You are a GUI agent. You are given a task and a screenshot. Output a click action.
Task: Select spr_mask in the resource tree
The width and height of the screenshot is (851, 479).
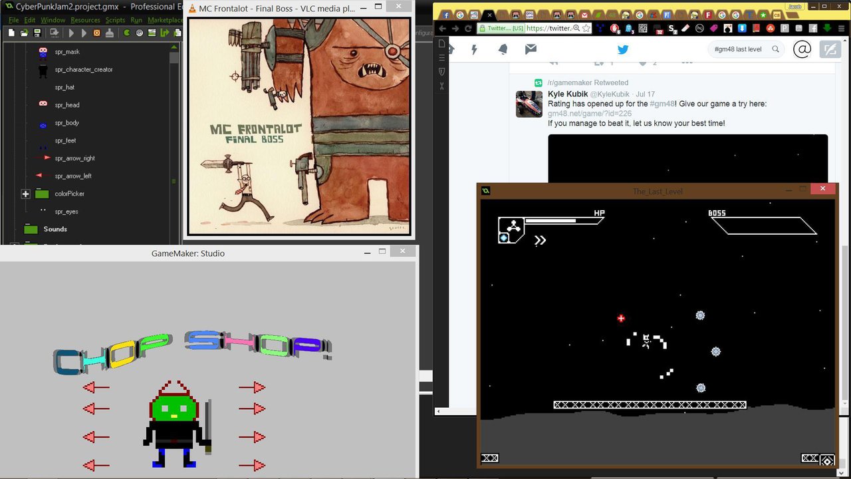(67, 52)
